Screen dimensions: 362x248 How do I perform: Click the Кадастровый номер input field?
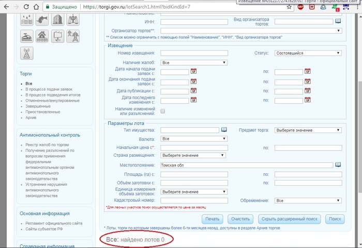pos(194,200)
